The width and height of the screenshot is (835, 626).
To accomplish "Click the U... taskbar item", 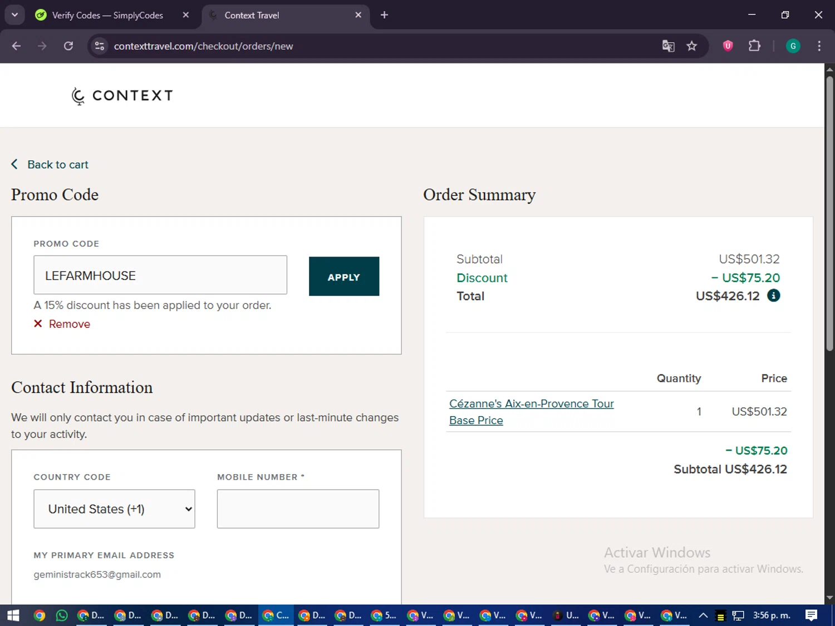I will [x=566, y=615].
